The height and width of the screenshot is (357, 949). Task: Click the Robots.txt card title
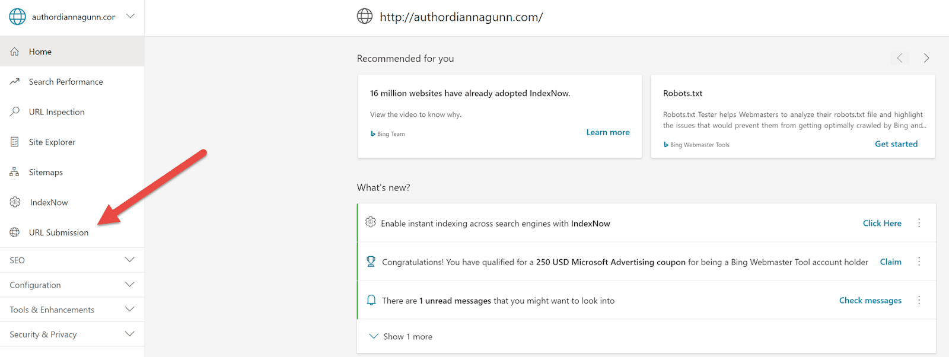tap(683, 93)
